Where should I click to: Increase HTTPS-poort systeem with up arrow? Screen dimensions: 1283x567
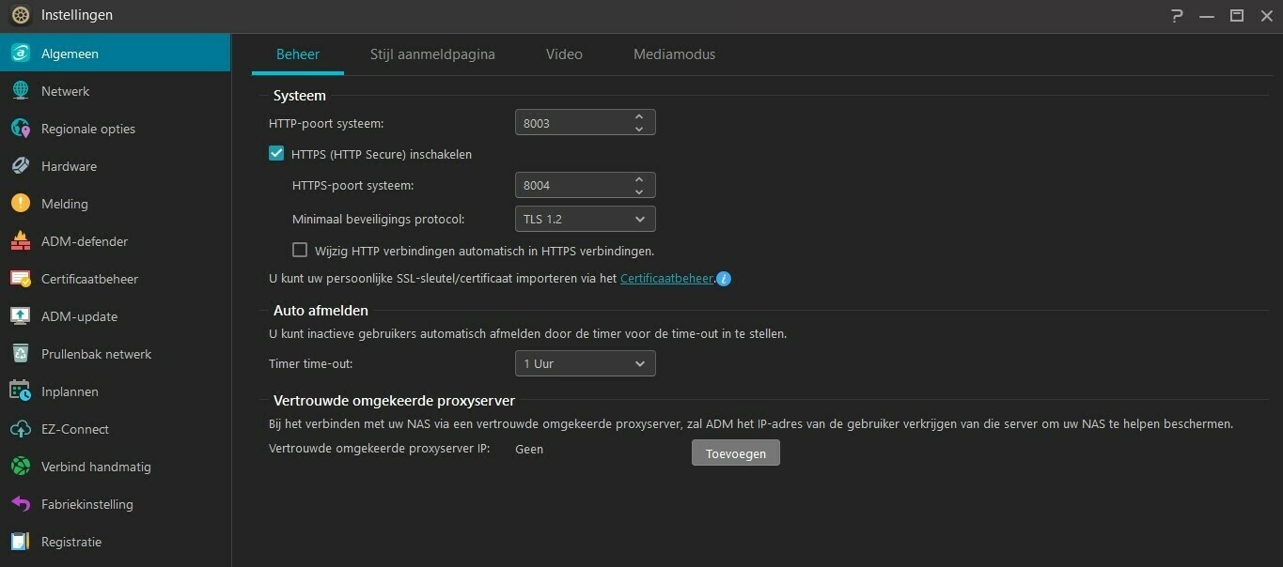click(639, 178)
